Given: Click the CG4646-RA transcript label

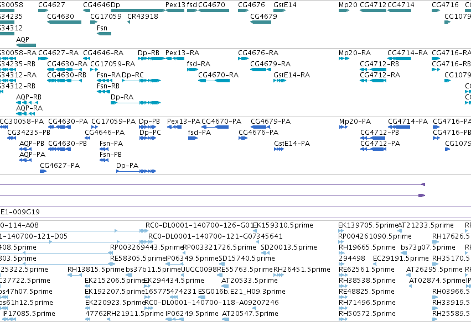Looking at the screenshot, I should coord(103,53).
